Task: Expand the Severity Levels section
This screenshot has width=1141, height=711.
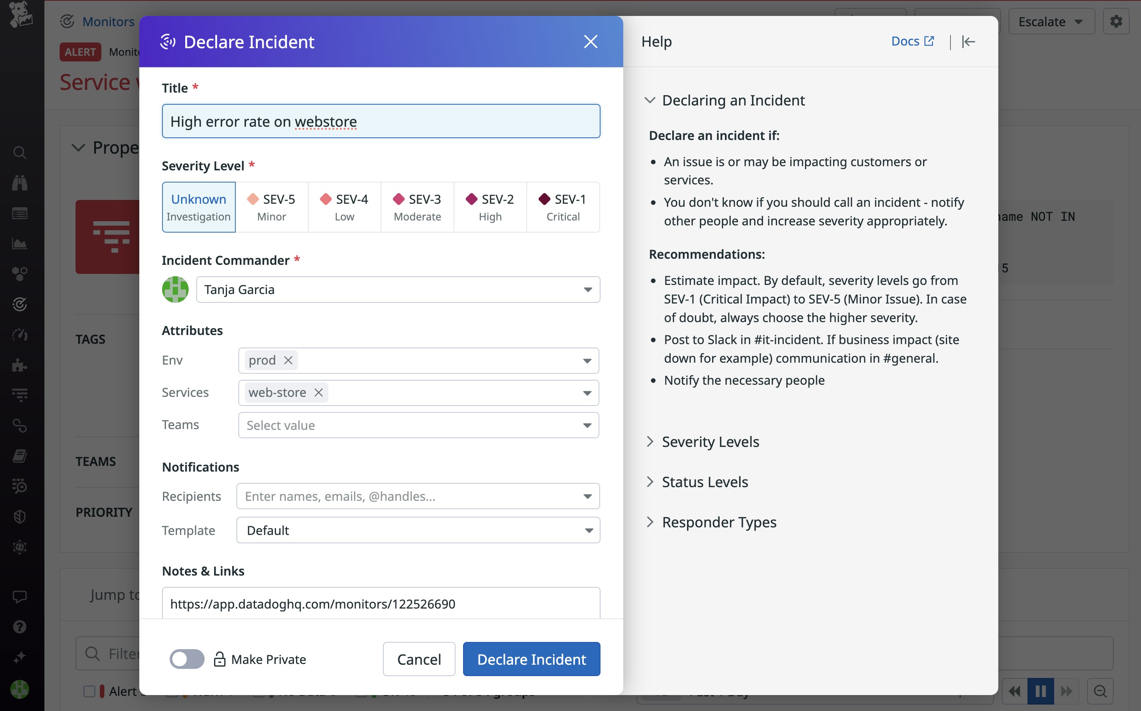Action: [651, 441]
